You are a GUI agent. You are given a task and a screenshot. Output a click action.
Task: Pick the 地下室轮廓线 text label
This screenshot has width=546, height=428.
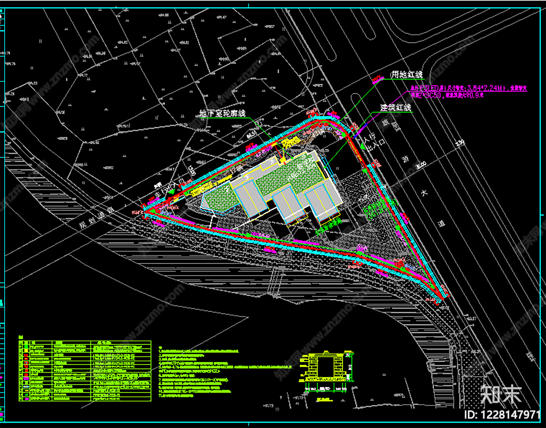click(222, 113)
